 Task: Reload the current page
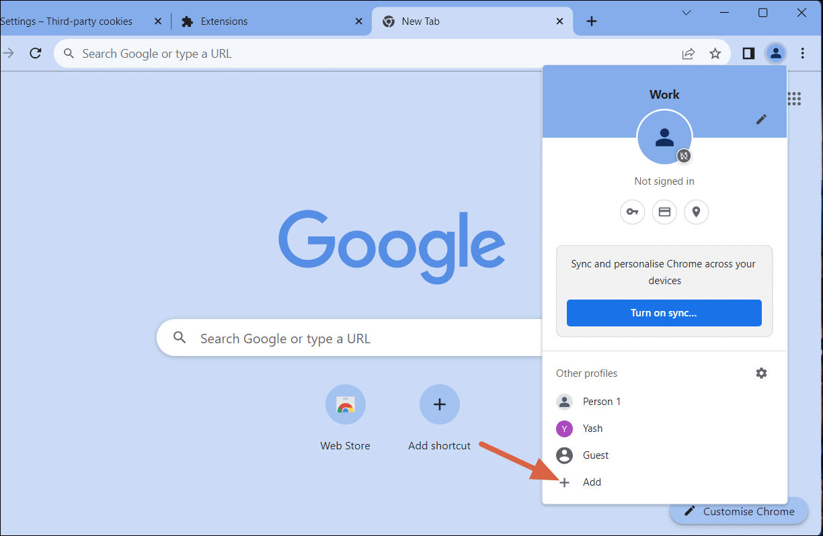[x=36, y=52]
